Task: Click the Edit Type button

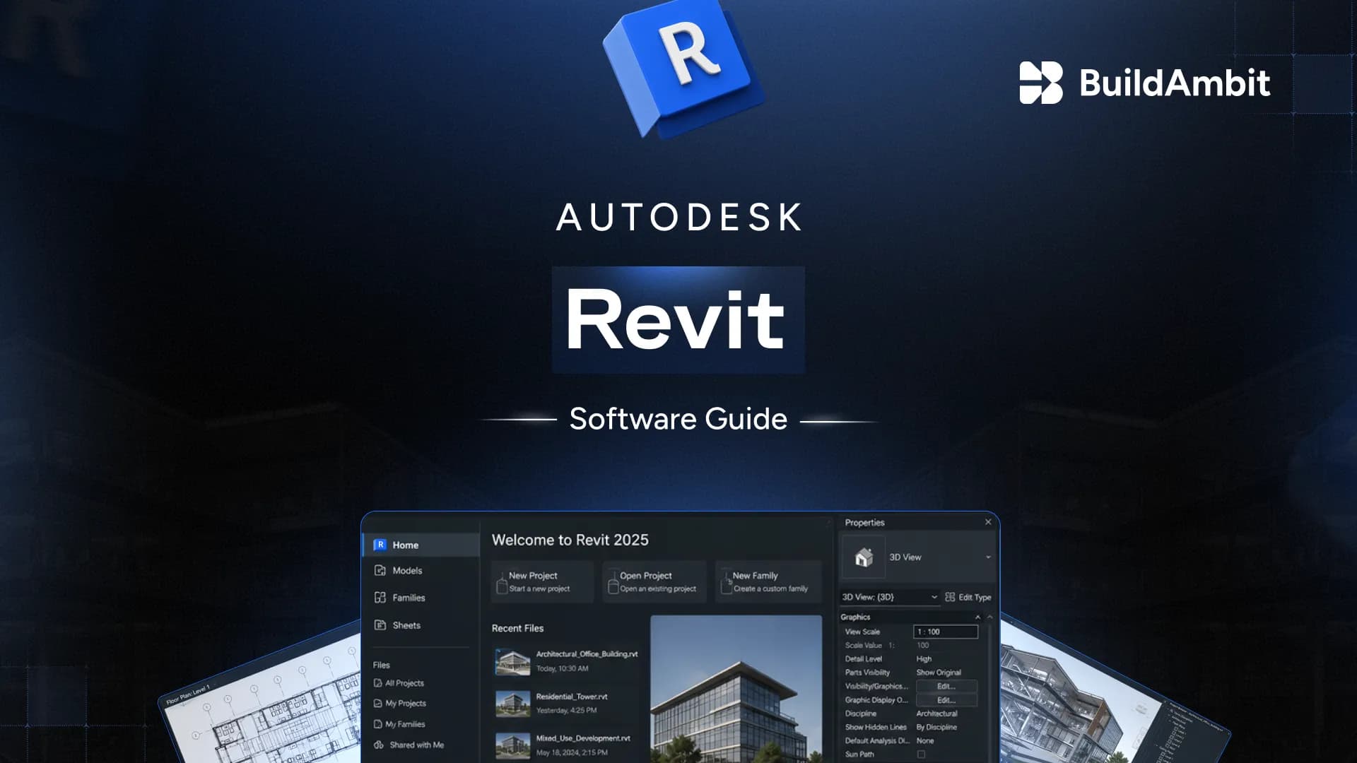Action: [968, 597]
